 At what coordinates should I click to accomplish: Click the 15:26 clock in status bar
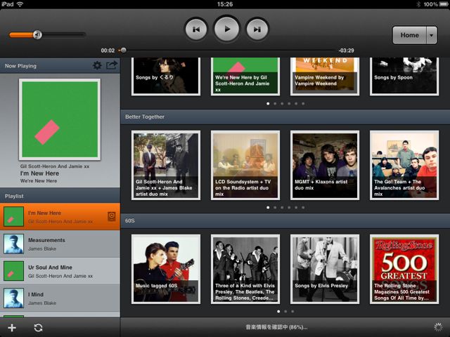[225, 4]
